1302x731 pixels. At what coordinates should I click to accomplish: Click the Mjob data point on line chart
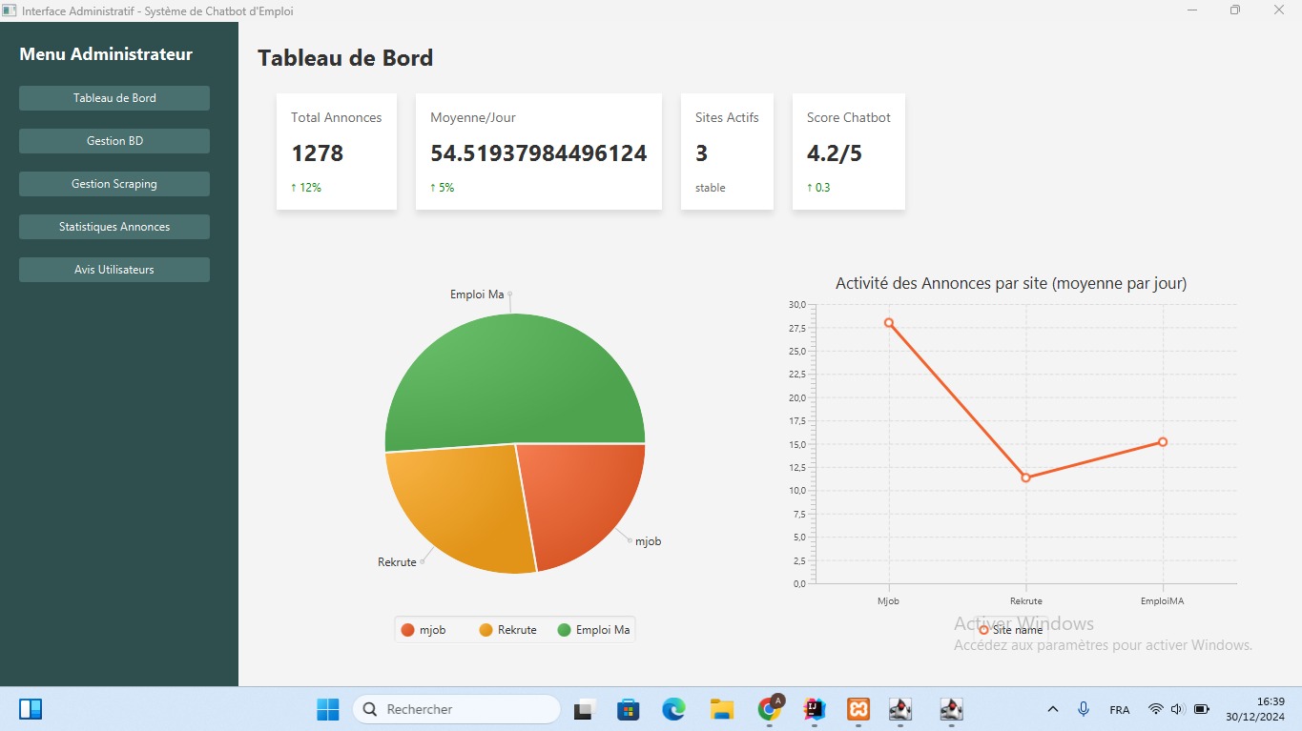point(889,322)
